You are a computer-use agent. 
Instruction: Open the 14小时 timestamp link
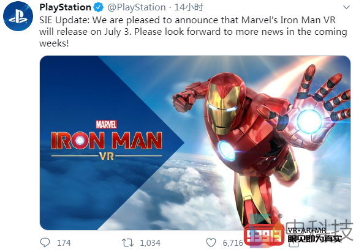(x=189, y=7)
